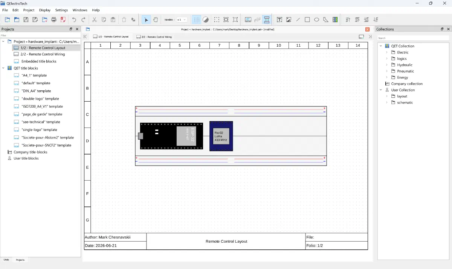Click the Paste clipboard icon

tap(113, 20)
